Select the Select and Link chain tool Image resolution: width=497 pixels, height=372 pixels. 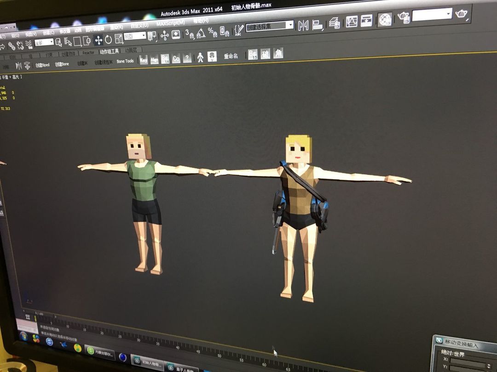coord(12,46)
